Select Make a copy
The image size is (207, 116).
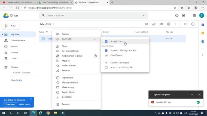click(x=76, y=87)
